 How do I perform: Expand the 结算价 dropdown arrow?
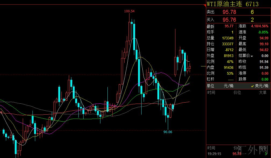[252, 56]
